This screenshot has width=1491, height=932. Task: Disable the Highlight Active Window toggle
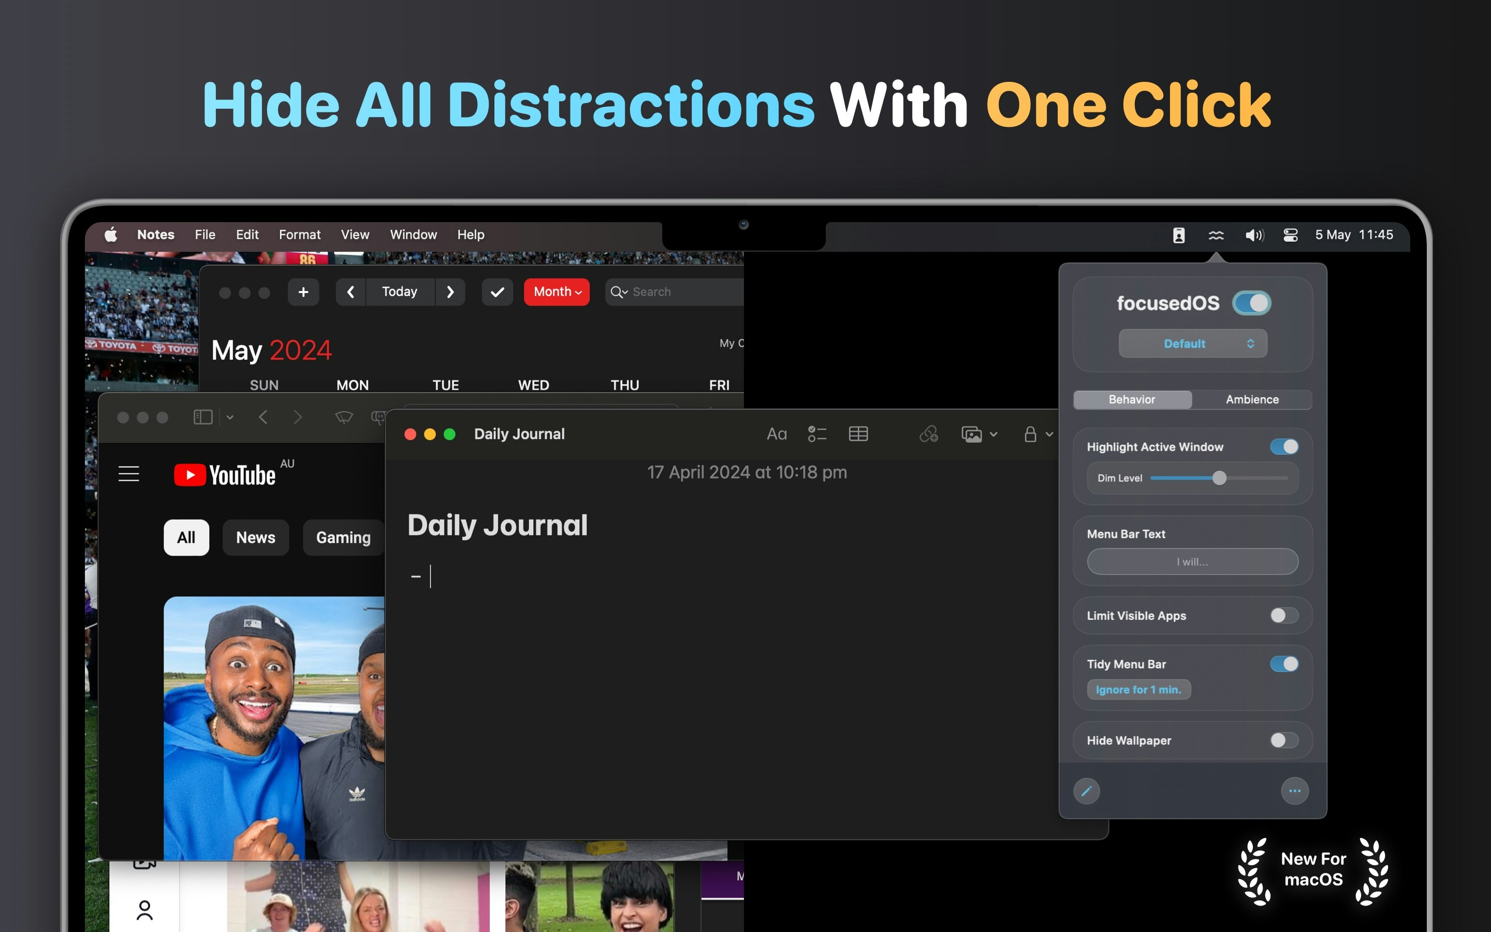(x=1284, y=447)
